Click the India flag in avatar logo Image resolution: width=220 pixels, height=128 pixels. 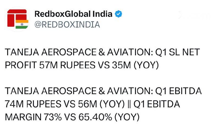(22, 24)
